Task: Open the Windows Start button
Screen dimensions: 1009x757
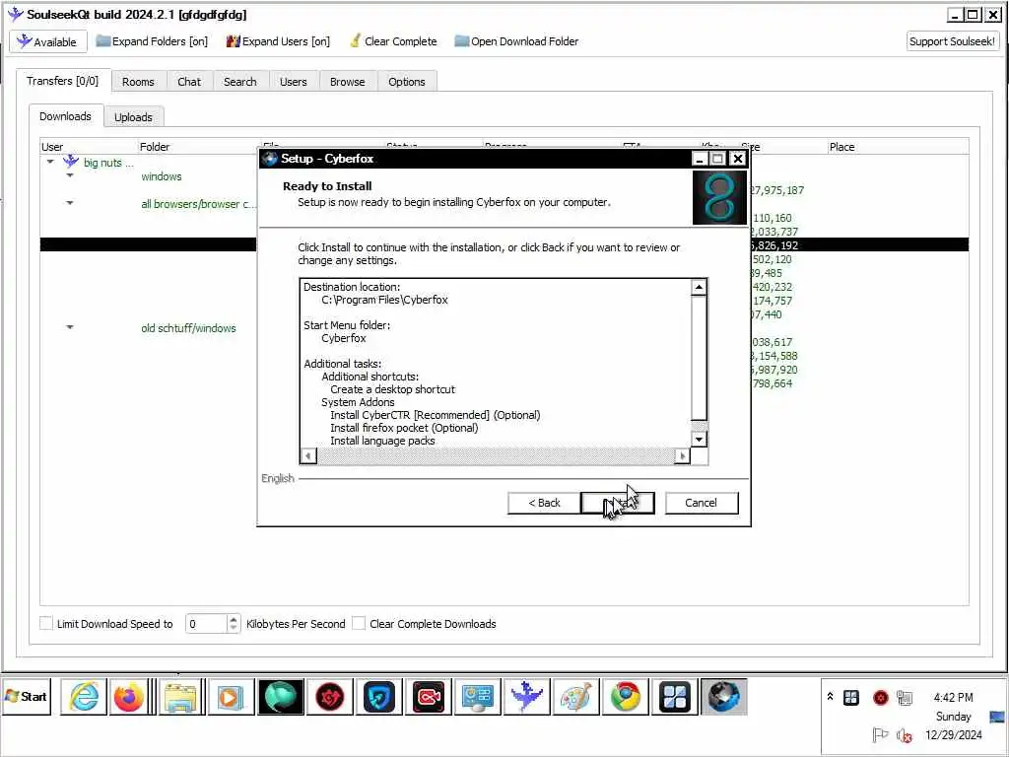Action: pyautogui.click(x=26, y=697)
